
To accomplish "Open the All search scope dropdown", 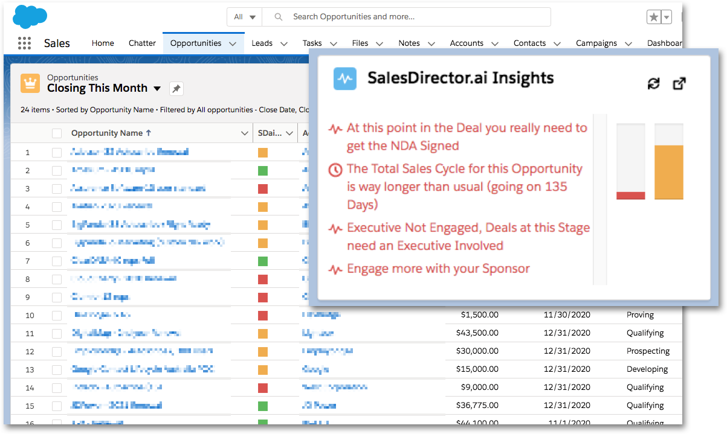I will tap(244, 17).
